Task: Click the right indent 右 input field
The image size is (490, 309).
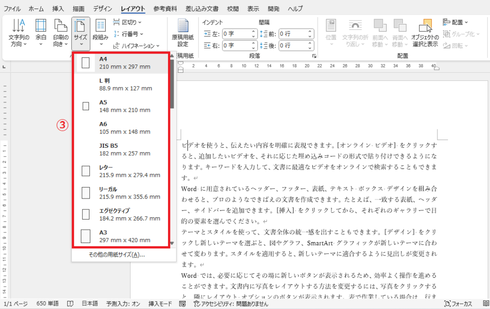Action: pos(236,45)
